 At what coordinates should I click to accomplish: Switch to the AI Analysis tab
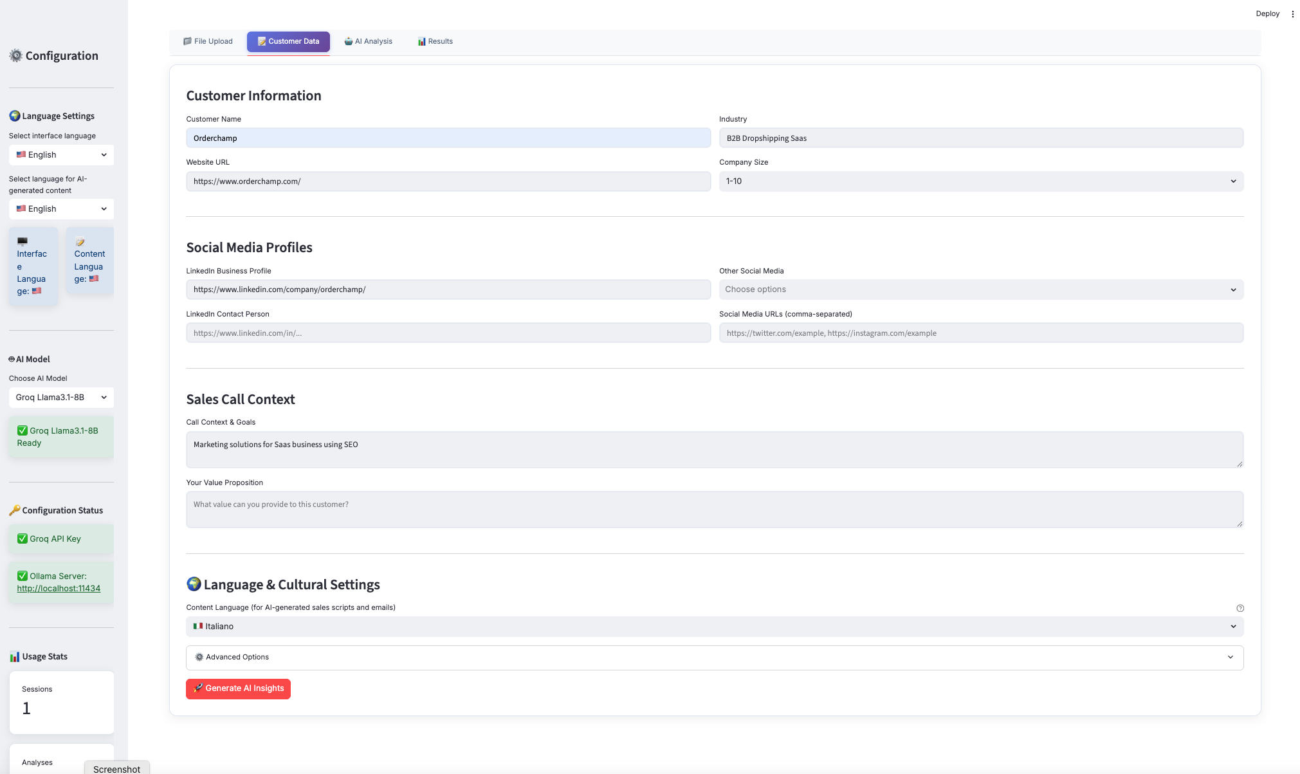[368, 41]
